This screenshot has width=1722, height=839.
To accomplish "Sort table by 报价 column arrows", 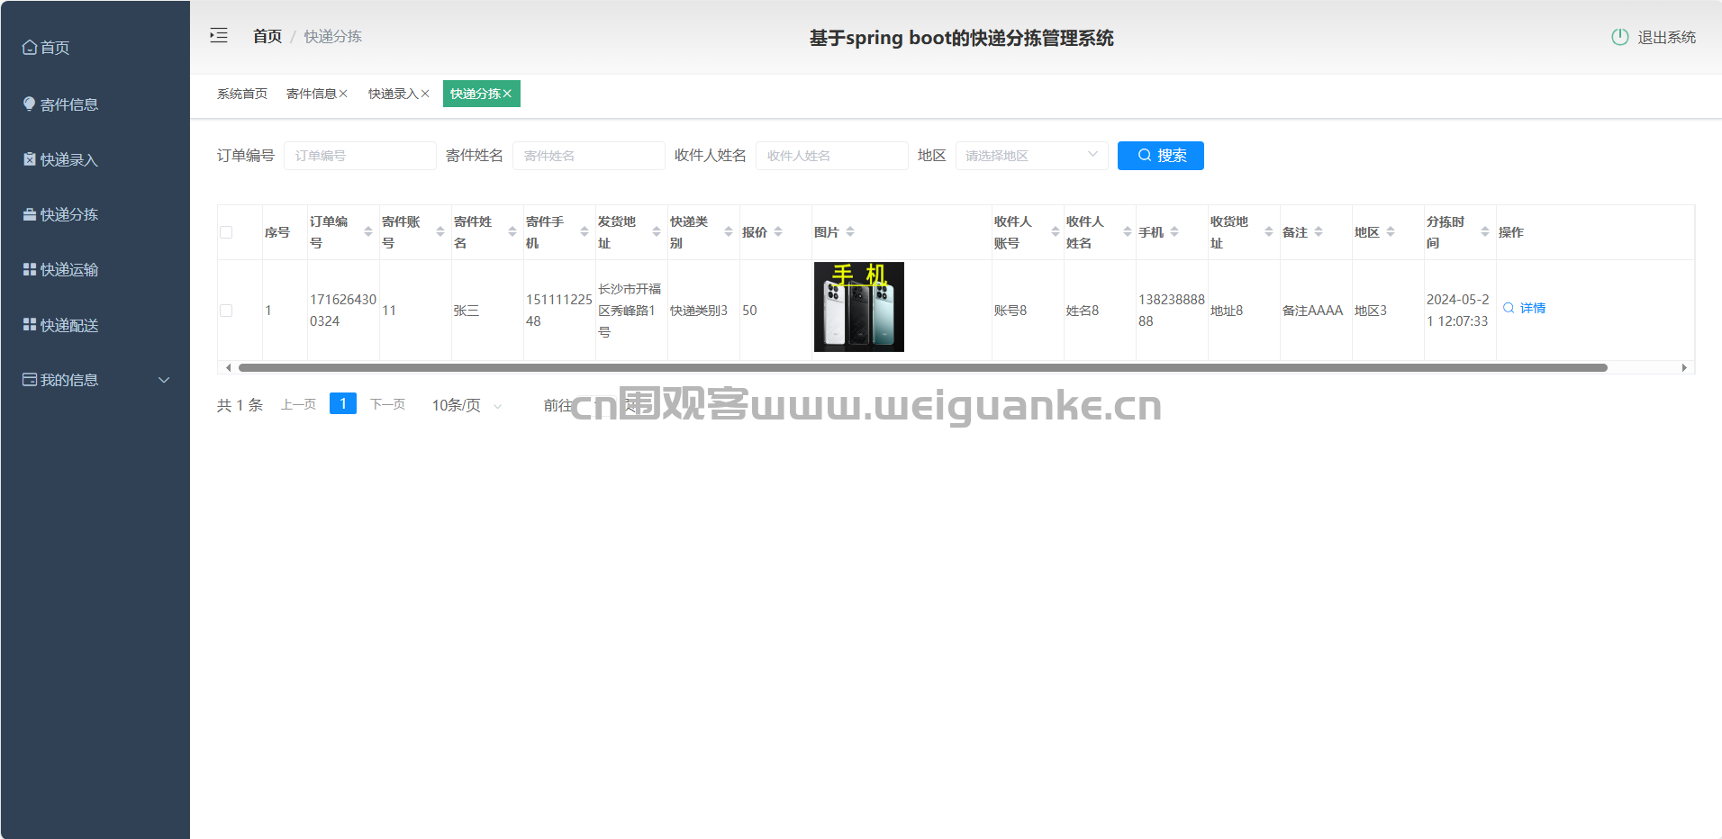I will [x=778, y=232].
